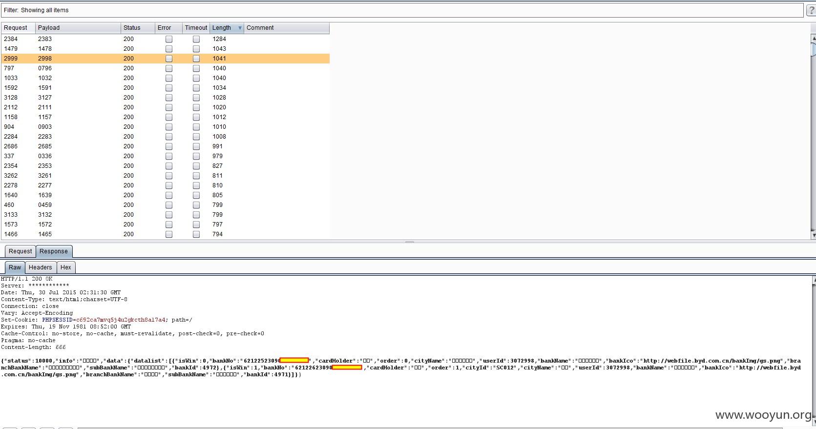Screen dimensions: 816x429
Task: Select row with payload 3127
Action: tap(165, 98)
